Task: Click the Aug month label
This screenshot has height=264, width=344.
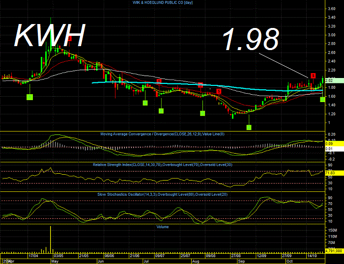Action: [196, 262]
